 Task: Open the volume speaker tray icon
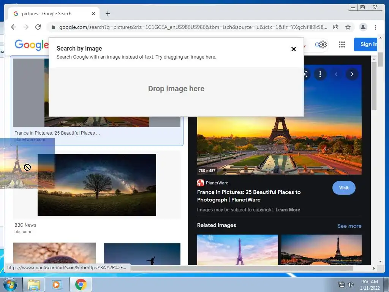351,285
